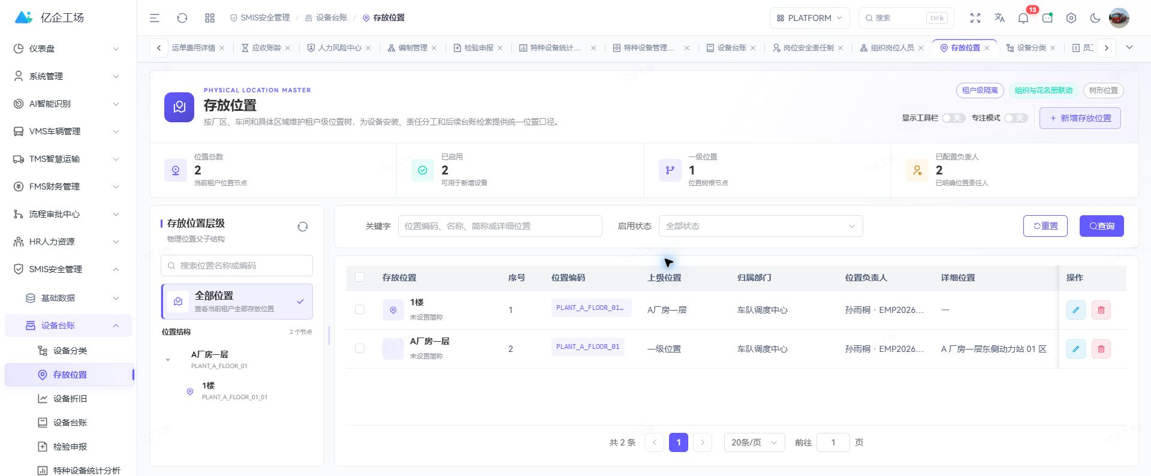Click the 前往 page number input
This screenshot has width=1151, height=476.
point(833,442)
